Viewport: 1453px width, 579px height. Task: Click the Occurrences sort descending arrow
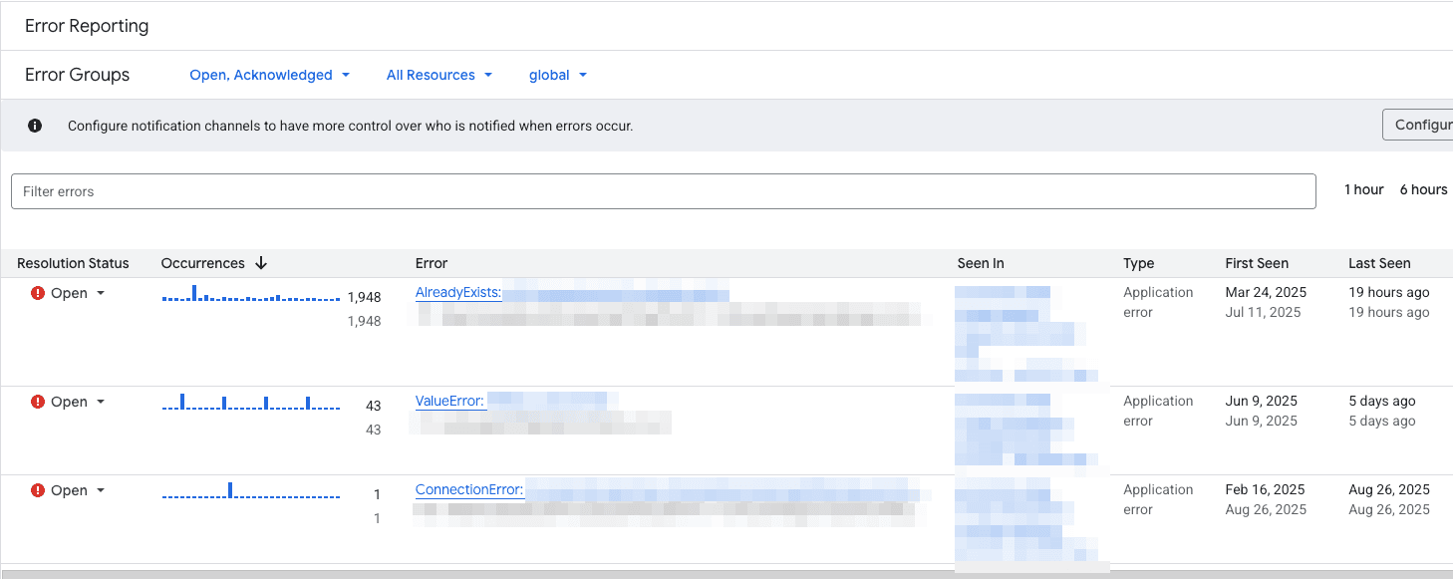point(261,263)
